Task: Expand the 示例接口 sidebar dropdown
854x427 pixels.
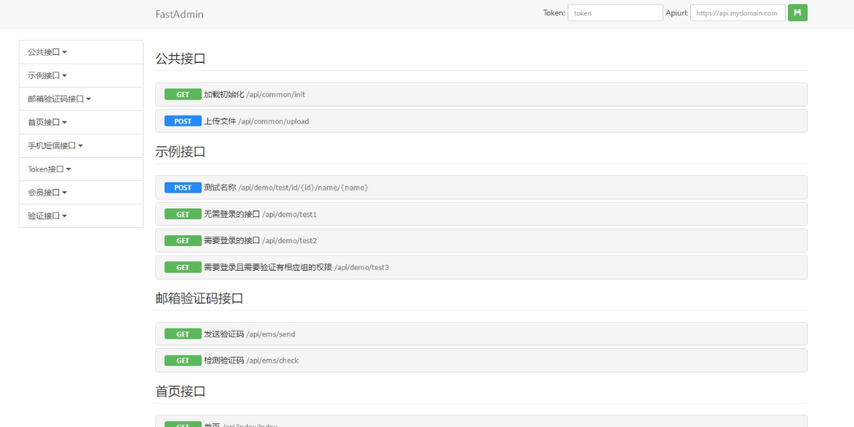Action: [x=47, y=75]
